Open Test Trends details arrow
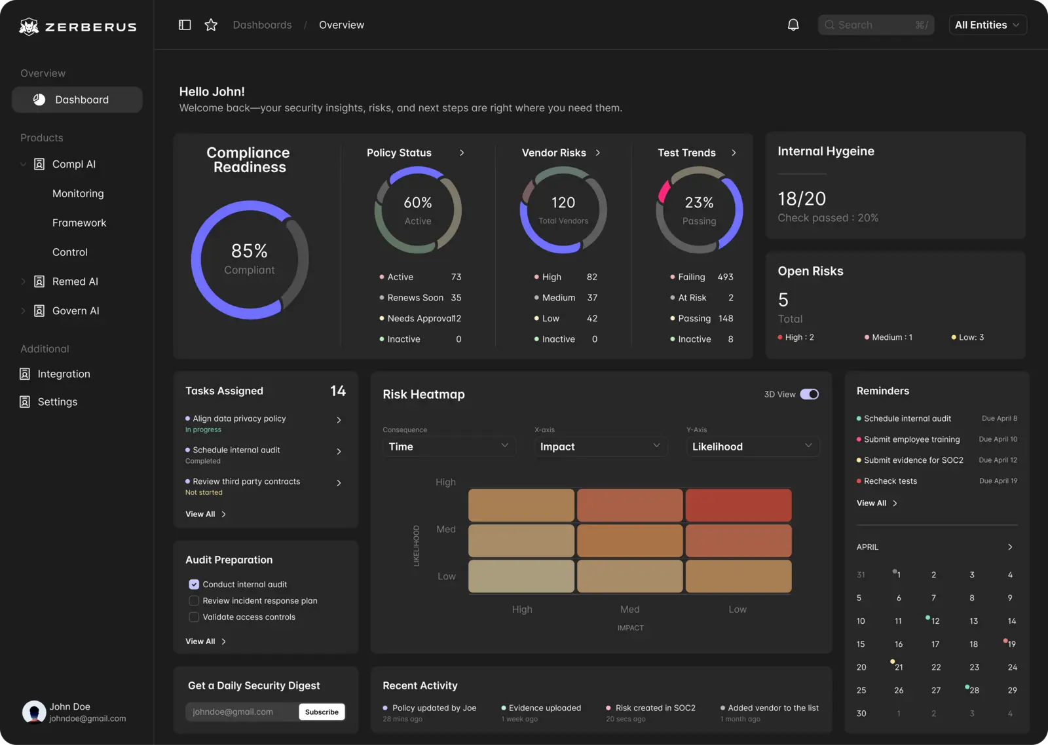This screenshot has width=1048, height=745. [734, 153]
